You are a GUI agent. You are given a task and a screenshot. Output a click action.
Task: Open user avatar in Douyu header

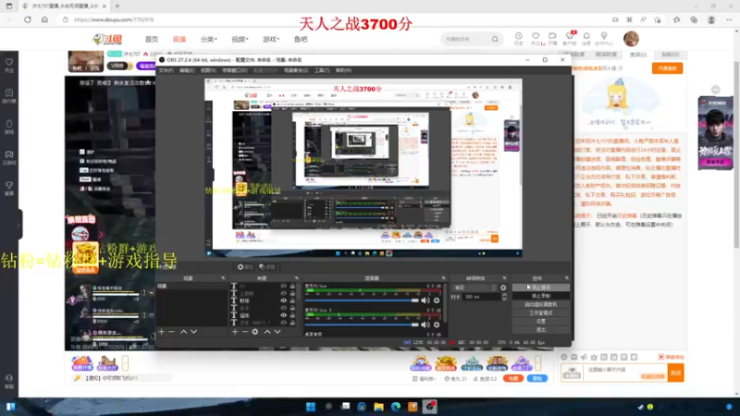(x=631, y=39)
